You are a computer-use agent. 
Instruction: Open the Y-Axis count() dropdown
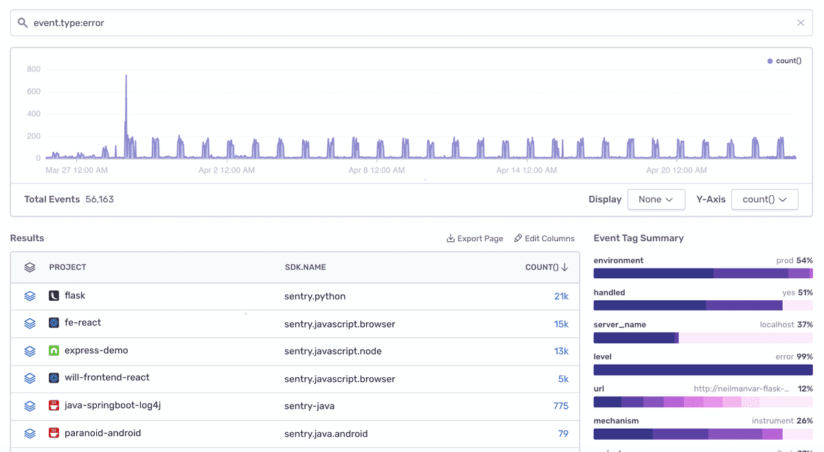tap(765, 199)
